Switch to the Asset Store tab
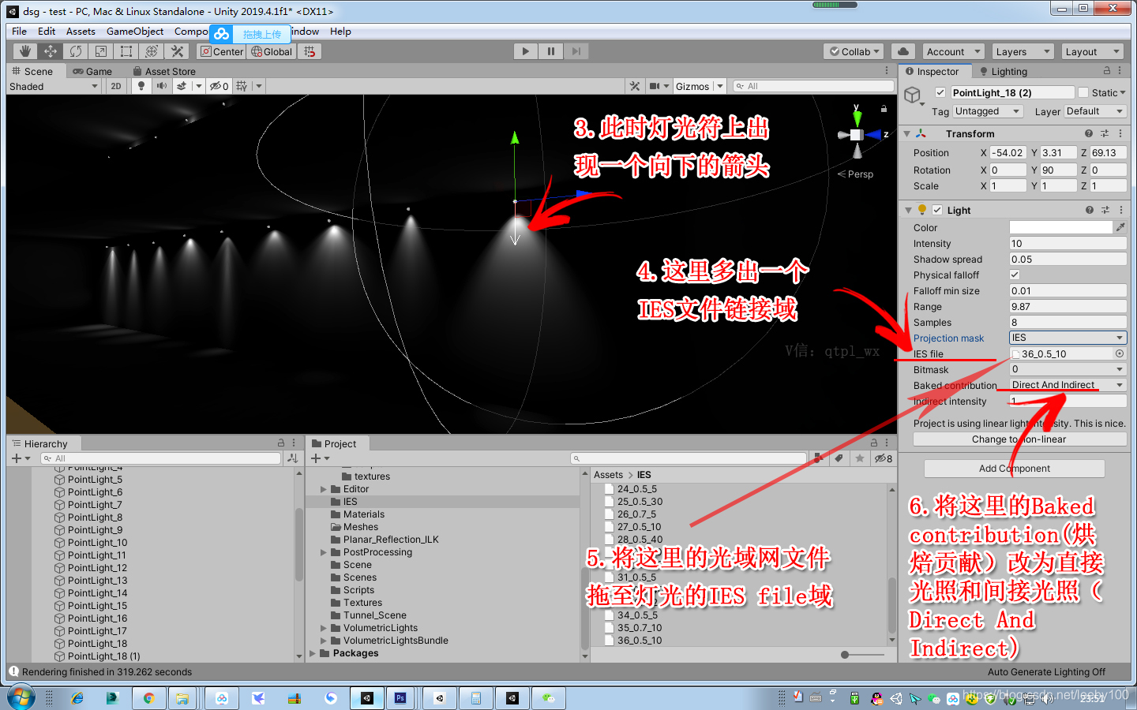Screen dimensions: 1137x710 click(164, 71)
